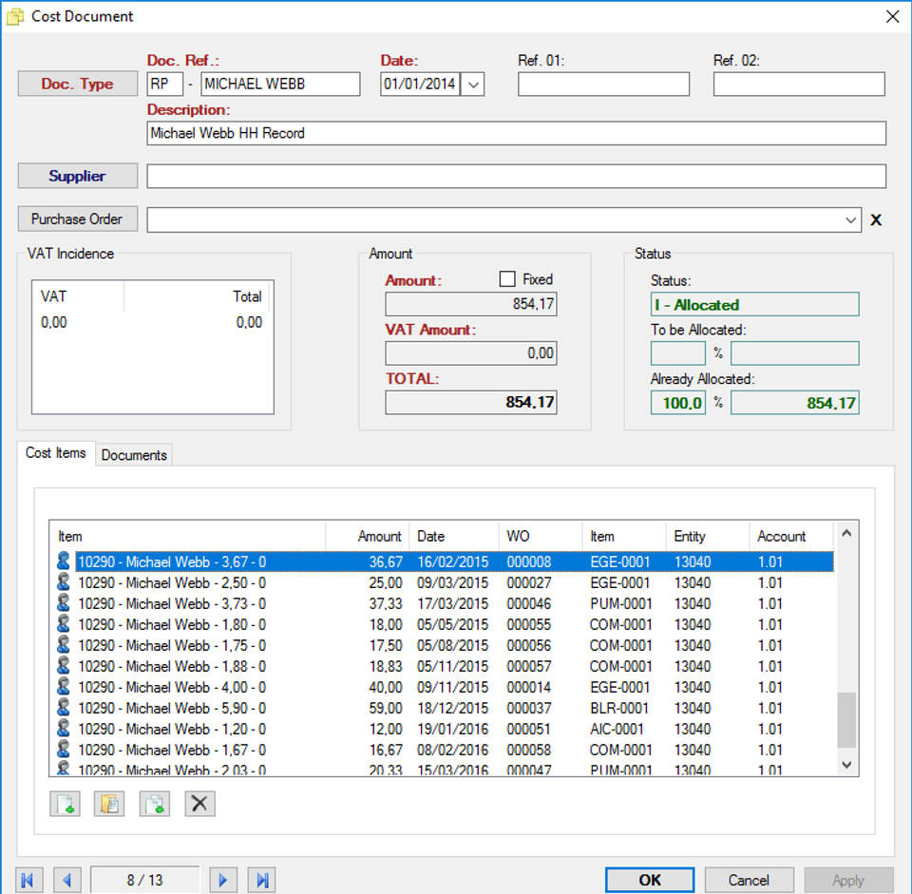Switch to the Documents tab
The width and height of the screenshot is (912, 894).
tap(134, 455)
